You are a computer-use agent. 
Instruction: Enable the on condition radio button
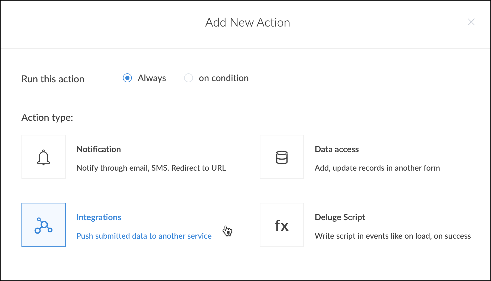pyautogui.click(x=189, y=78)
